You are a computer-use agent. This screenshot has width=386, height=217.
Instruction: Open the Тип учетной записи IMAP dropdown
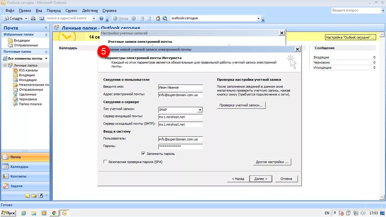200,110
